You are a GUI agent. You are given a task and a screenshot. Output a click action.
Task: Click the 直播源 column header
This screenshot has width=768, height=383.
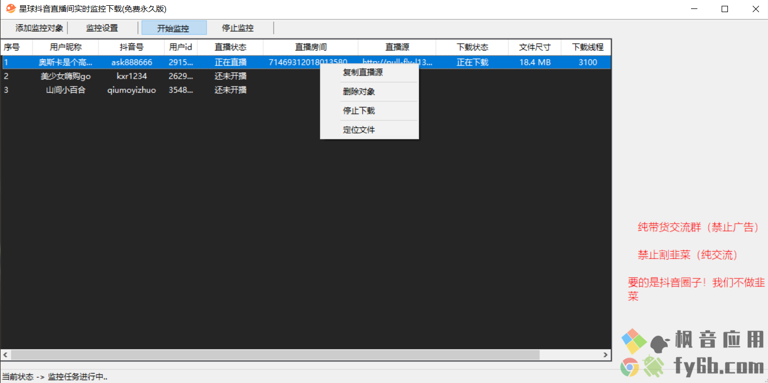point(397,47)
